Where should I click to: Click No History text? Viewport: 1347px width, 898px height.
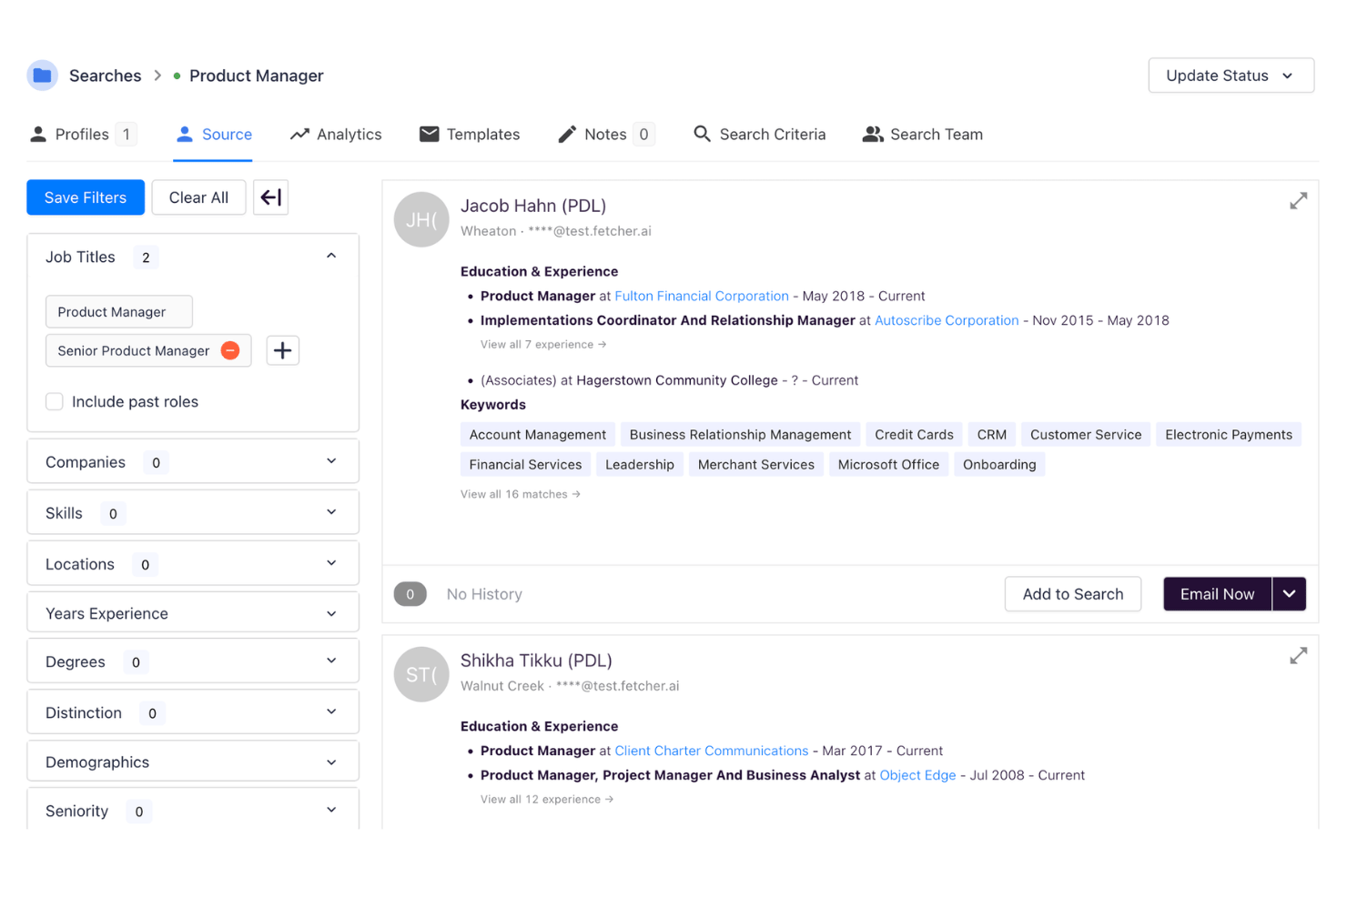coord(484,594)
